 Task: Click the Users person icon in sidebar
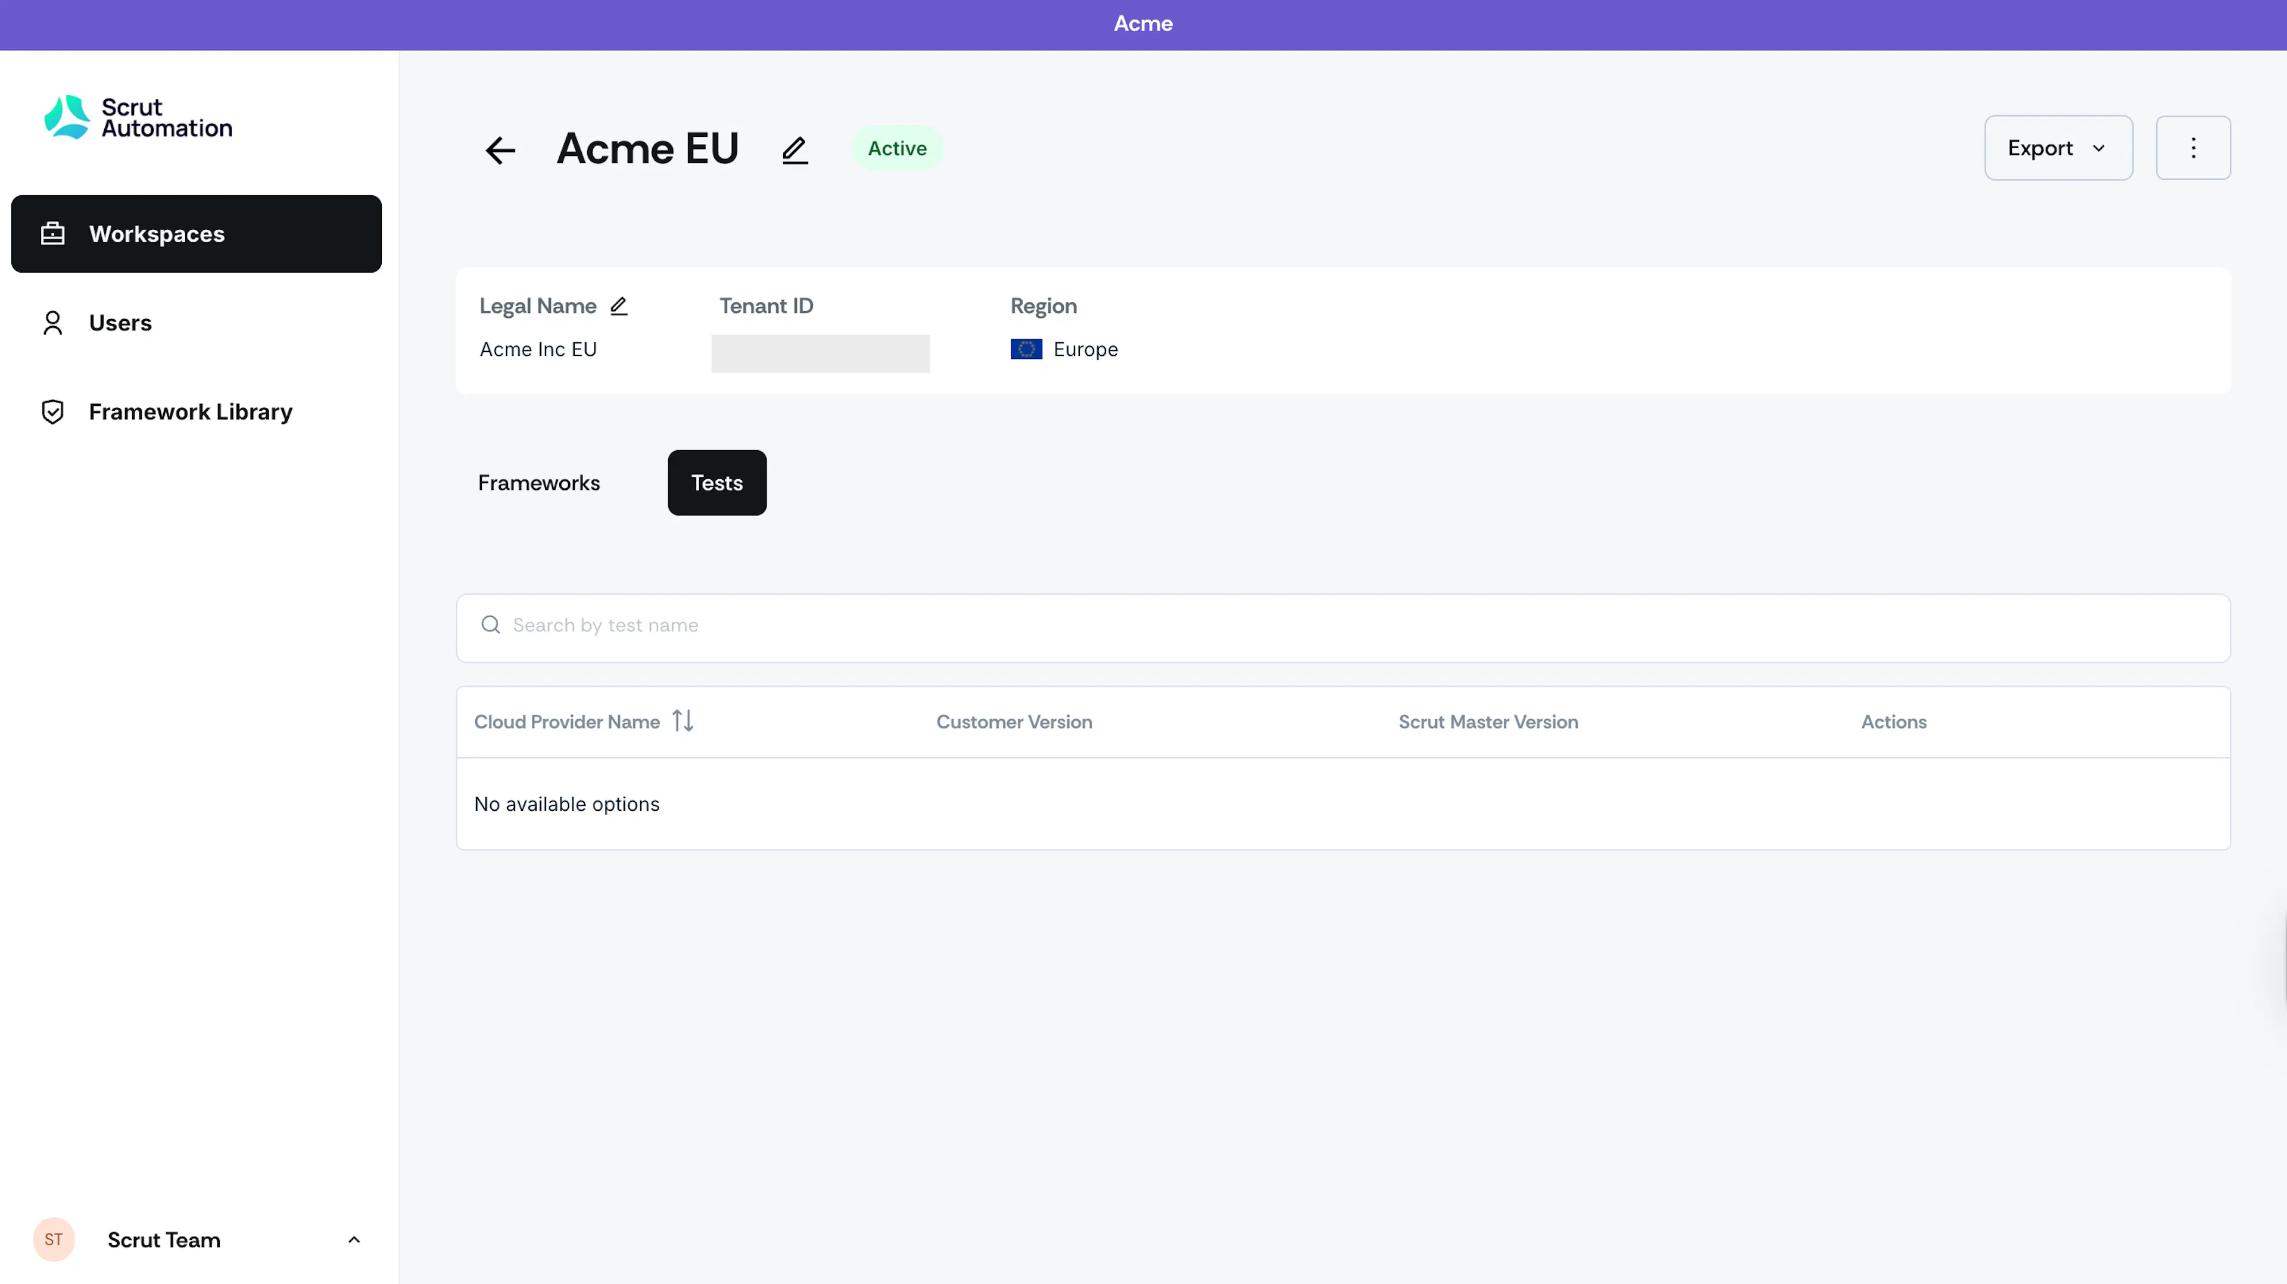pos(52,323)
